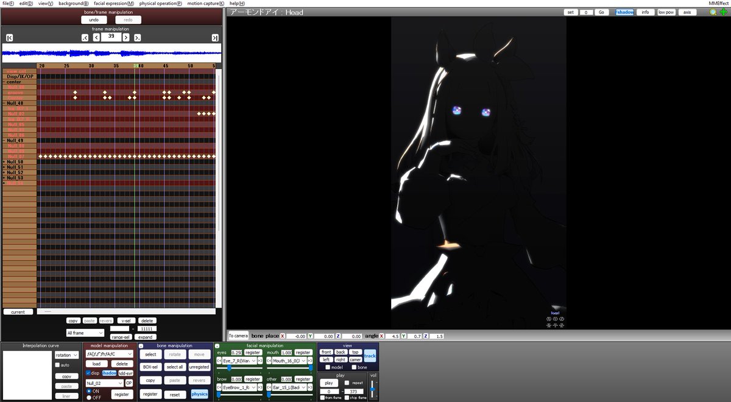Step back one frame

96,37
